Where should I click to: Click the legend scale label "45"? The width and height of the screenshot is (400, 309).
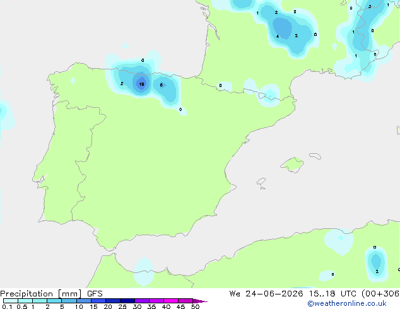tap(180, 306)
